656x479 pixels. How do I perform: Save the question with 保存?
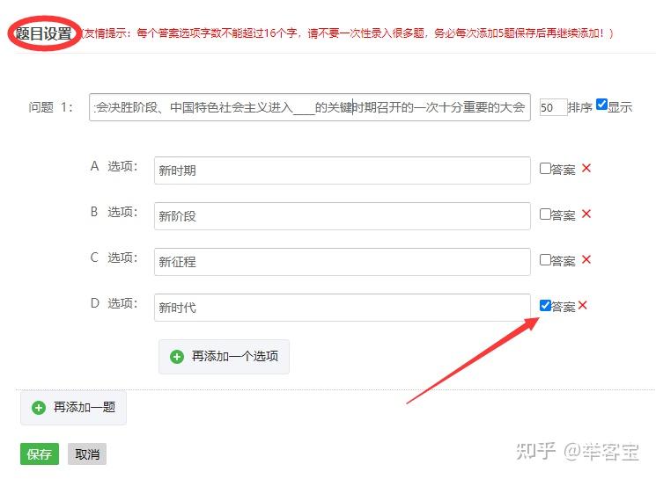pos(40,454)
